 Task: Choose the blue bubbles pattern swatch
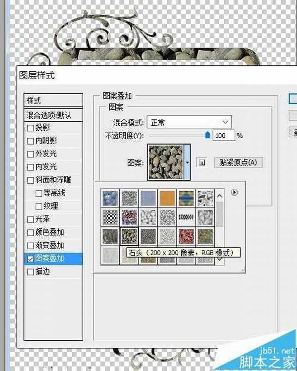coord(110,197)
